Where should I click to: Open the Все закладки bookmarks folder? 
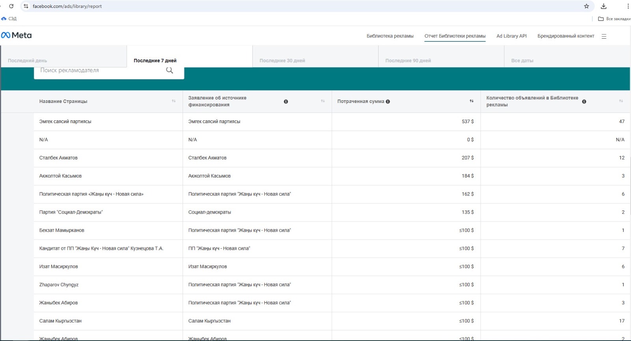click(614, 19)
